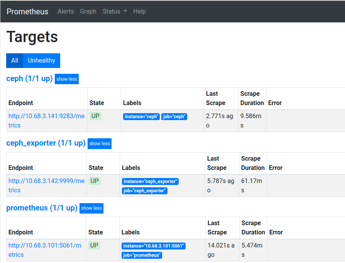This screenshot has height=263, width=345.
Task: Click the UP state badge for ceph_exporter
Action: (95, 181)
